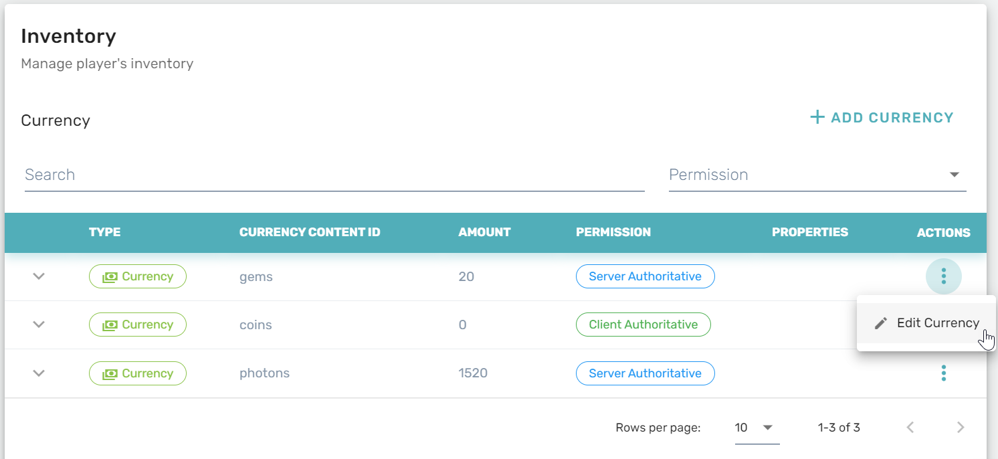Expand the coins currency row
The height and width of the screenshot is (459, 998).
tap(39, 325)
